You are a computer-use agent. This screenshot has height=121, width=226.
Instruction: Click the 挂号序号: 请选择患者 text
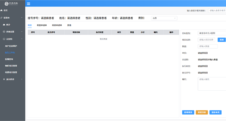click(41, 18)
